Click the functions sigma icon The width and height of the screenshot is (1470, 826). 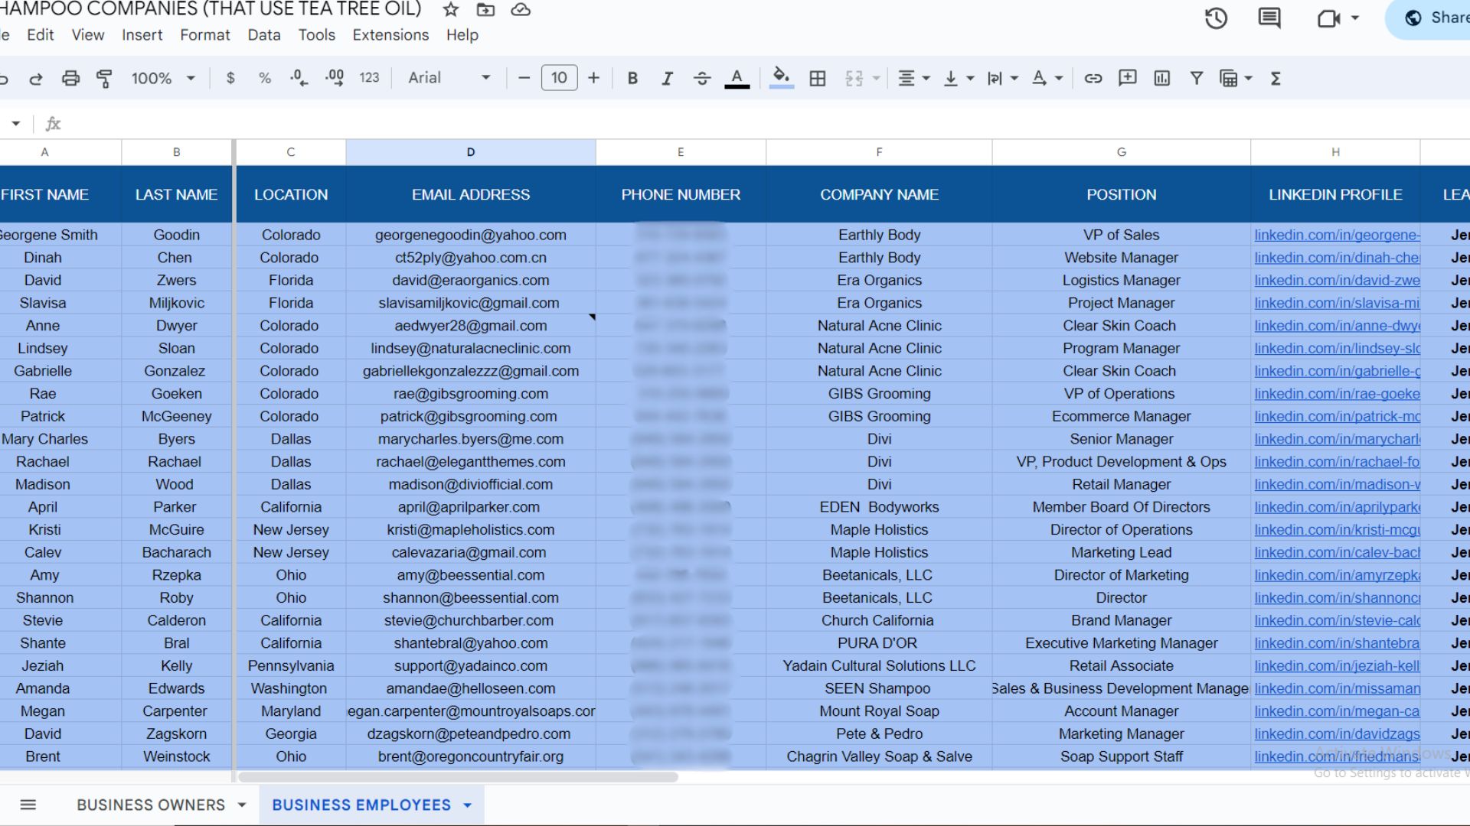pos(1276,78)
